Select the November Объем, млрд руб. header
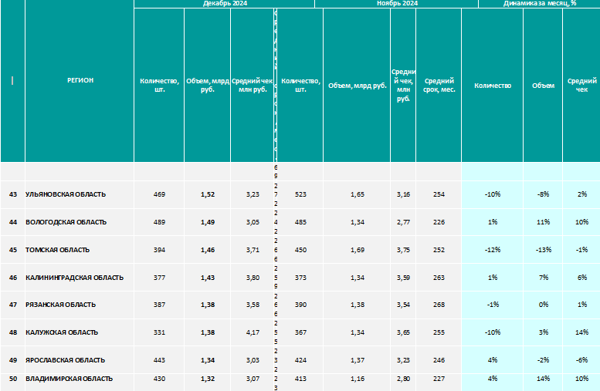Image resolution: width=600 pixels, height=391 pixels. (x=357, y=85)
